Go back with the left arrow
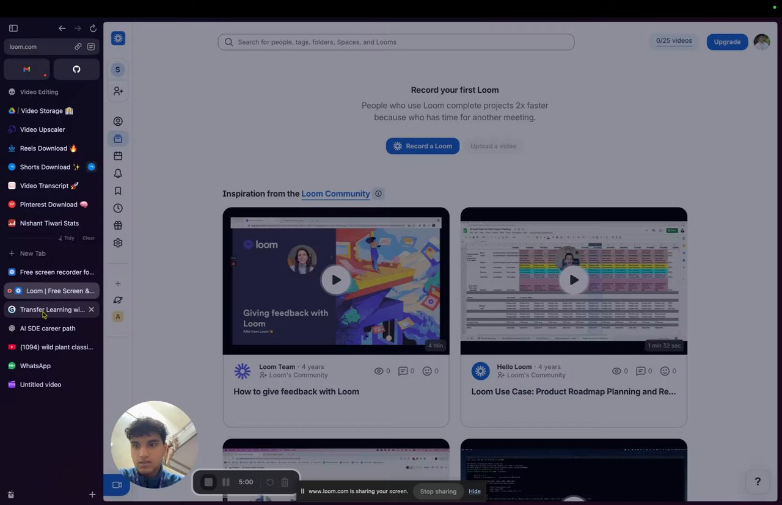This screenshot has width=782, height=505. [62, 28]
